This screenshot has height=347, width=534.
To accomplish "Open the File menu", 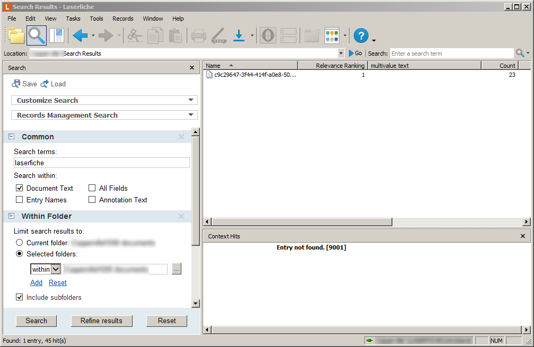I will pyautogui.click(x=12, y=19).
